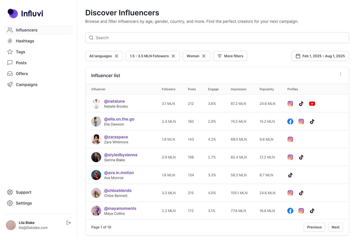Click Zara Whitmore's avatar thumbnail

96,139
